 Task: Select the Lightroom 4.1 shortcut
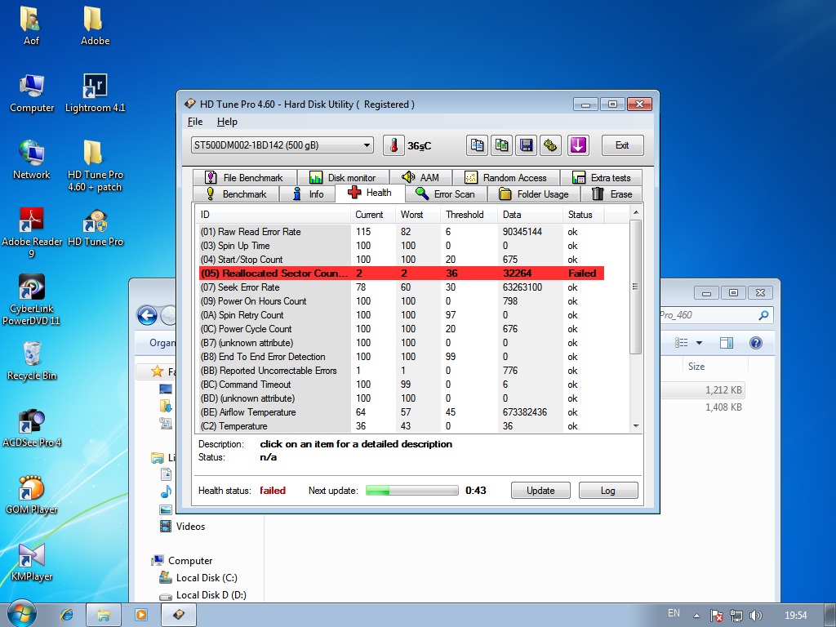[95, 93]
